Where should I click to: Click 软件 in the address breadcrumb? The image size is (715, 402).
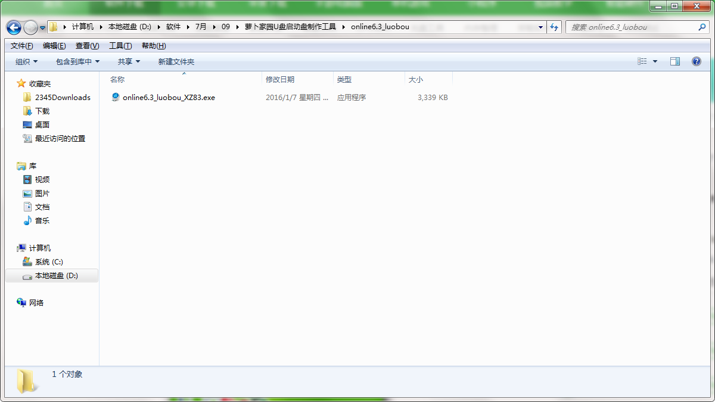[x=173, y=27]
